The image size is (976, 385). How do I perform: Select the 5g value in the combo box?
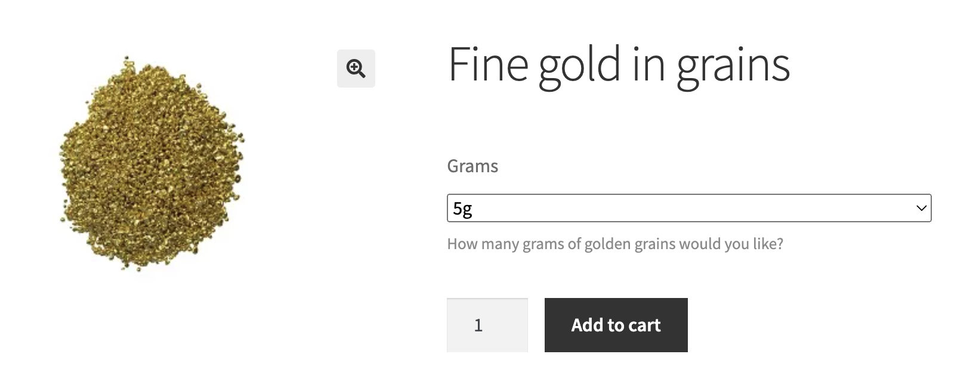(x=462, y=209)
